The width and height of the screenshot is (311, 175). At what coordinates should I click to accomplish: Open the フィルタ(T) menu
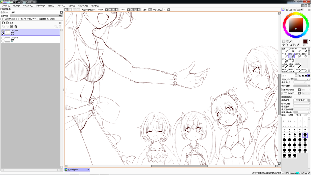61,5
